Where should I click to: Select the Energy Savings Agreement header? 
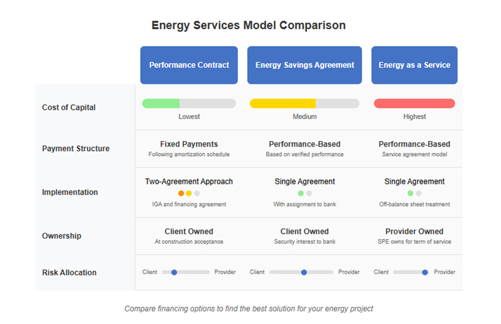tap(304, 65)
